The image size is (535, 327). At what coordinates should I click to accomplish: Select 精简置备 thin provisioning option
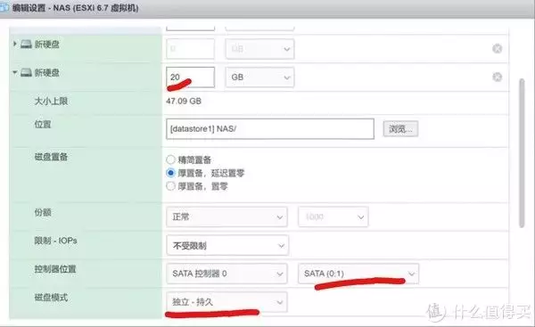170,159
